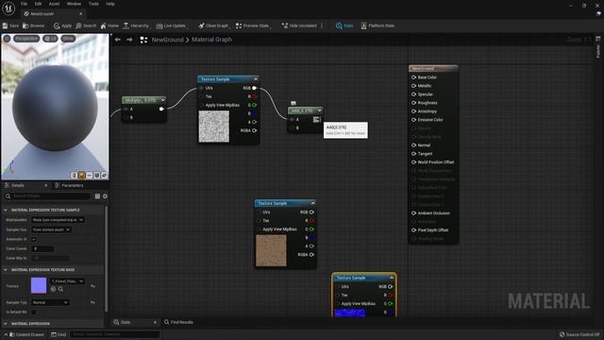Navigate forward in the graph history
The image size is (604, 340).
point(129,40)
